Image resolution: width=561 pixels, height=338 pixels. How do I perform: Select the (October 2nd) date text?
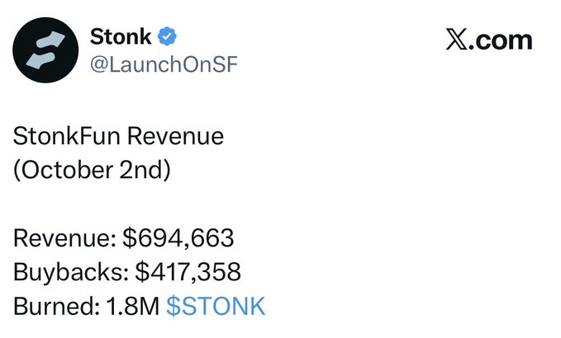92,170
